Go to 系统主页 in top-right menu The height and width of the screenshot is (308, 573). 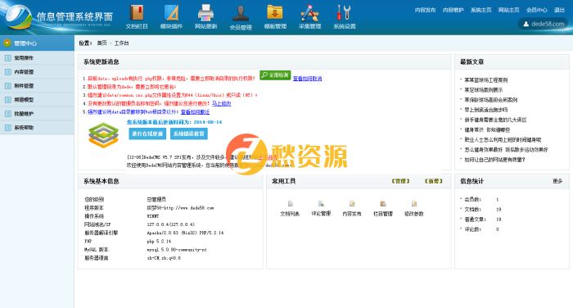click(x=481, y=10)
